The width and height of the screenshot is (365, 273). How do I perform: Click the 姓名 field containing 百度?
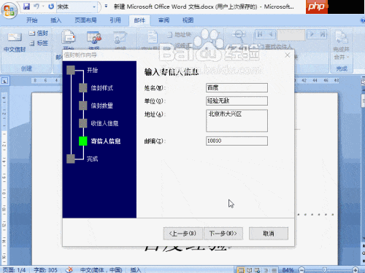[237, 87]
